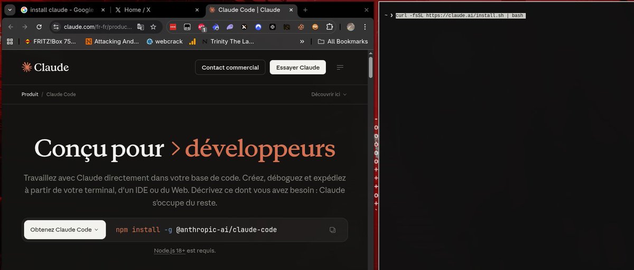Expand the Découvrir ici dropdown
Image resolution: width=634 pixels, height=270 pixels.
329,94
